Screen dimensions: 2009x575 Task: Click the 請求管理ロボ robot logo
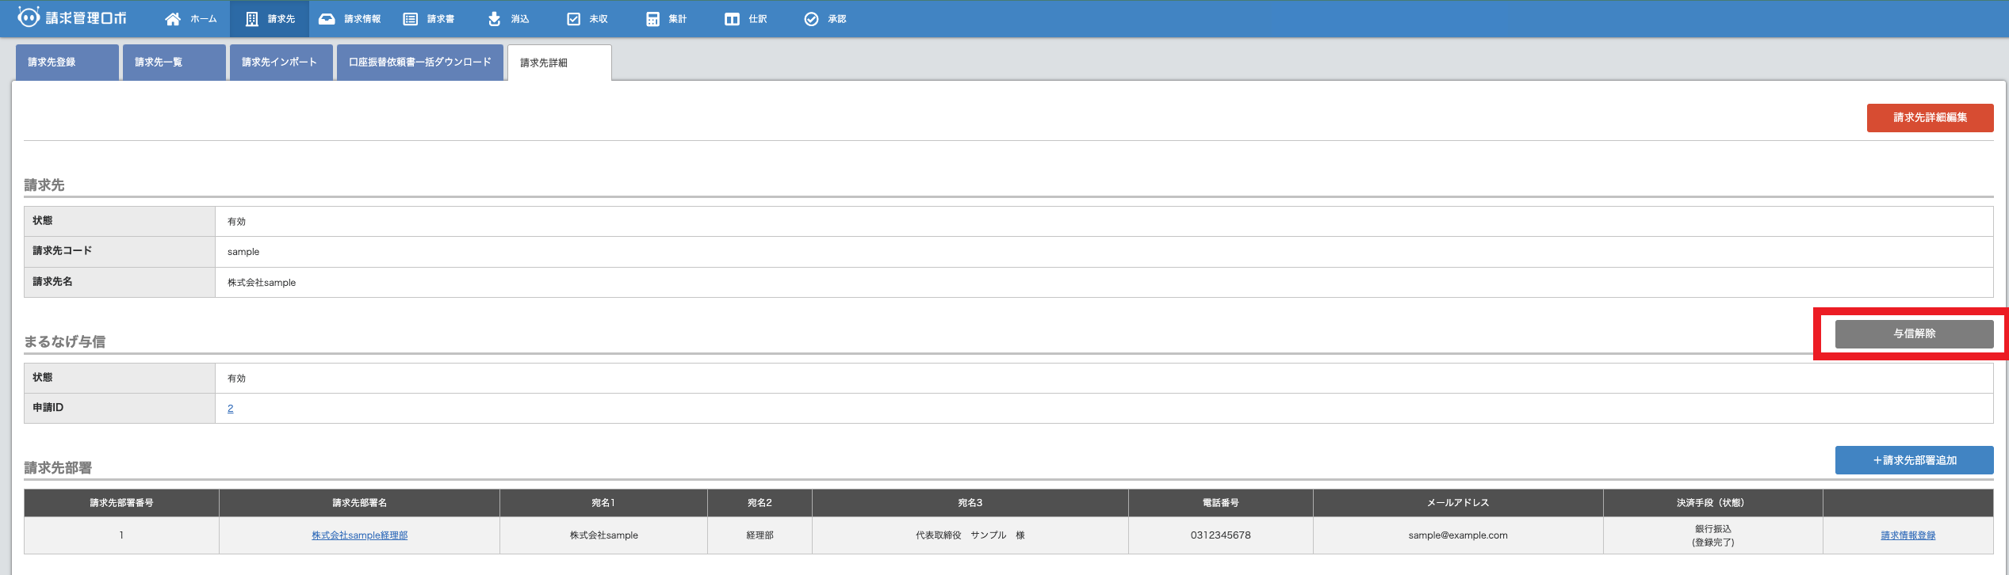(x=29, y=17)
